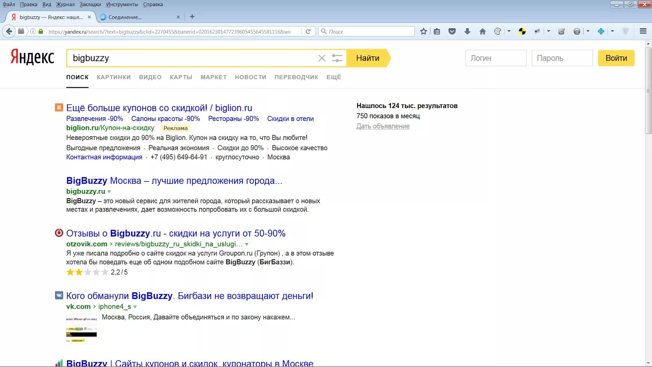Screen dimensions: 652x367
Task: Click the yellow Найти search button
Action: (368, 58)
